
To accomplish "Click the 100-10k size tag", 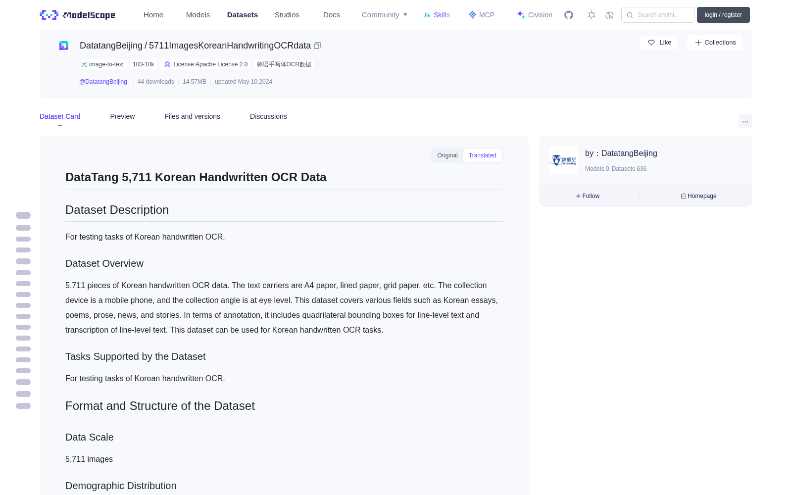I will [144, 64].
